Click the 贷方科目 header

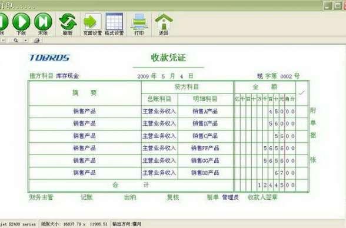(x=187, y=87)
